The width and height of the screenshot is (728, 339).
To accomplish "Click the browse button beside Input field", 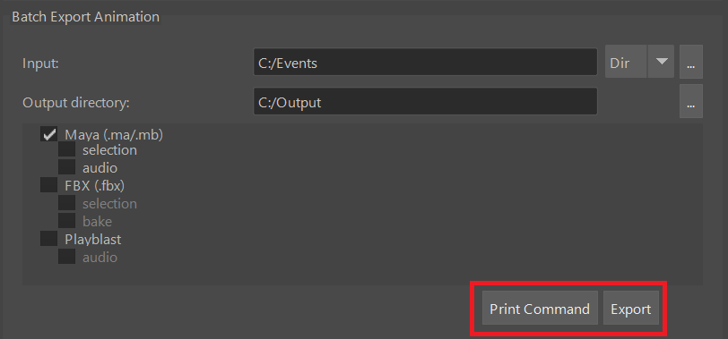I will pyautogui.click(x=691, y=62).
